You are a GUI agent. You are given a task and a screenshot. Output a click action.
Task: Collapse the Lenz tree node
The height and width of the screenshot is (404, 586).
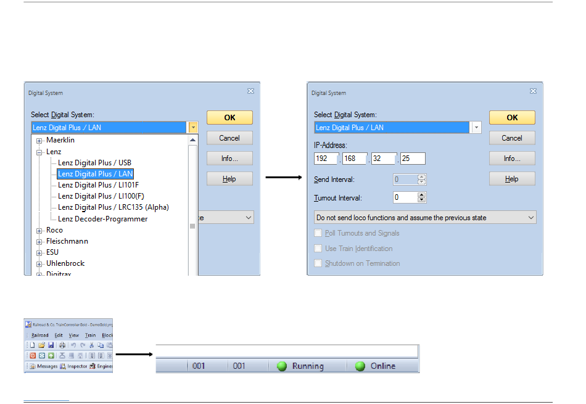tap(39, 152)
